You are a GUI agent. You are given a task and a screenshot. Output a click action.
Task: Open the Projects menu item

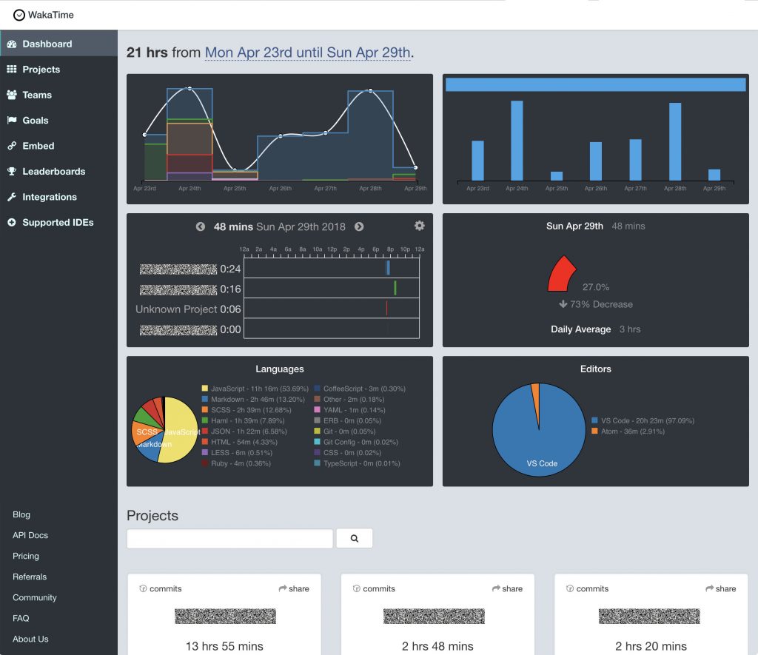coord(58,69)
